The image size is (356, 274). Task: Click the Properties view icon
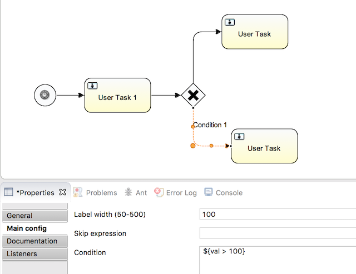click(9, 192)
